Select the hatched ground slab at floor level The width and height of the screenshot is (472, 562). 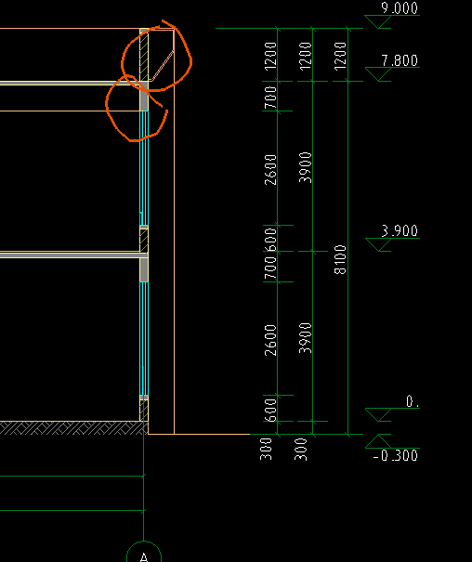pos(73,428)
